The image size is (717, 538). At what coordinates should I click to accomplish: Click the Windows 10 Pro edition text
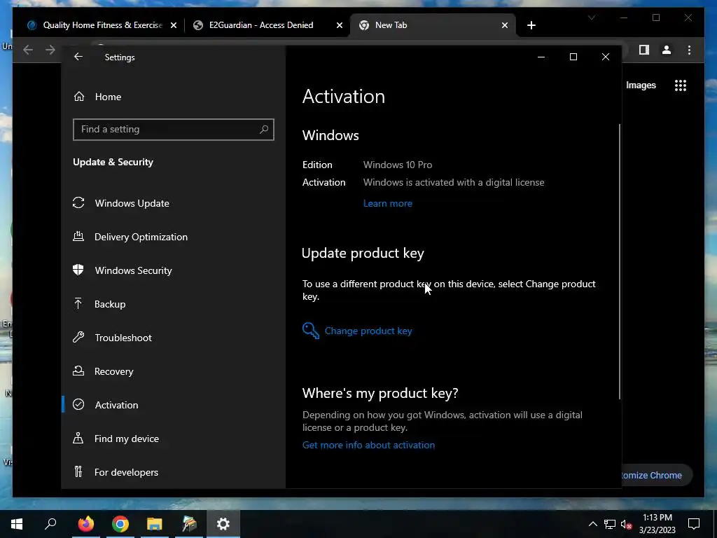pos(398,165)
